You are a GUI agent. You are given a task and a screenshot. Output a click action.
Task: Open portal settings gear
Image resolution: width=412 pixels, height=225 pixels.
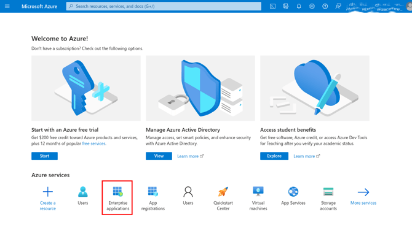(x=312, y=6)
